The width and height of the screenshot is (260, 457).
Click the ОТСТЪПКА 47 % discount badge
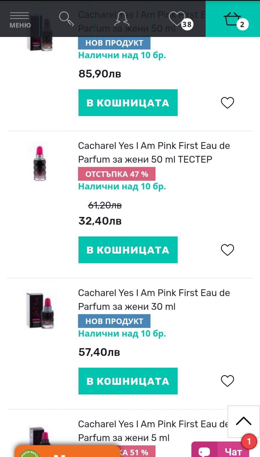(x=117, y=174)
